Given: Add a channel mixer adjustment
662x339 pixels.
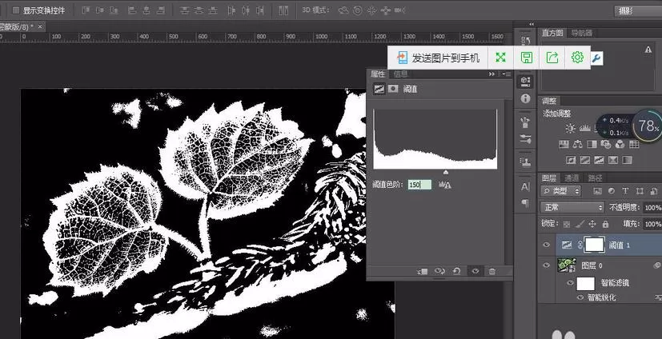Looking at the screenshot, I should tap(620, 144).
